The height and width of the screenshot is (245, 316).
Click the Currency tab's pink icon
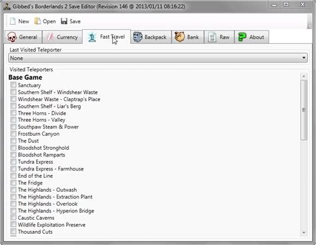pos(50,37)
